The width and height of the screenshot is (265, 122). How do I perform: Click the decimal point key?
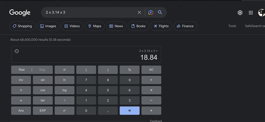point(108,110)
